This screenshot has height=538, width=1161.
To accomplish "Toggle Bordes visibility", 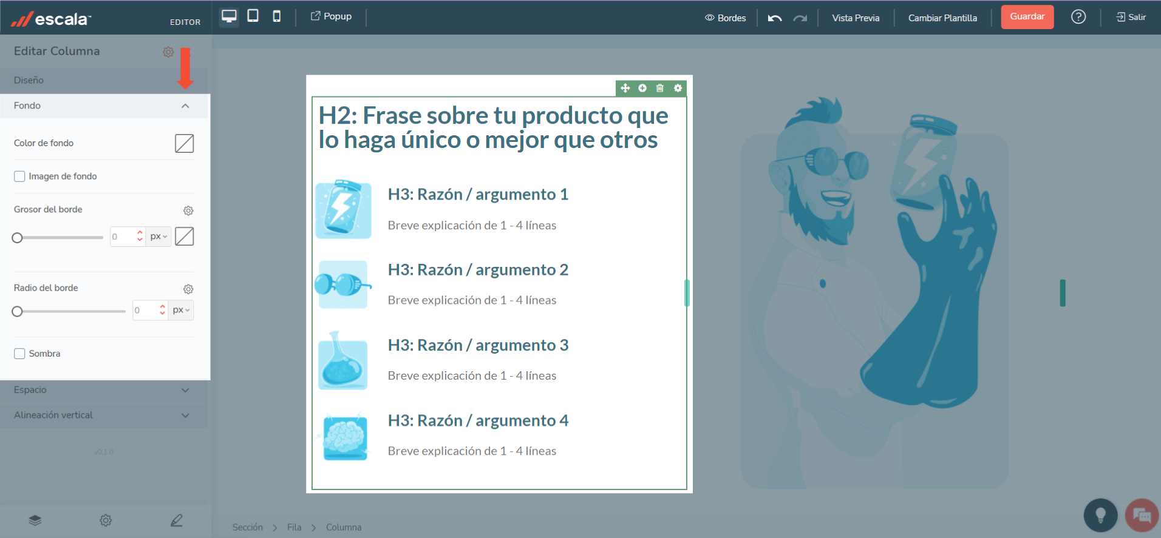I will (725, 18).
